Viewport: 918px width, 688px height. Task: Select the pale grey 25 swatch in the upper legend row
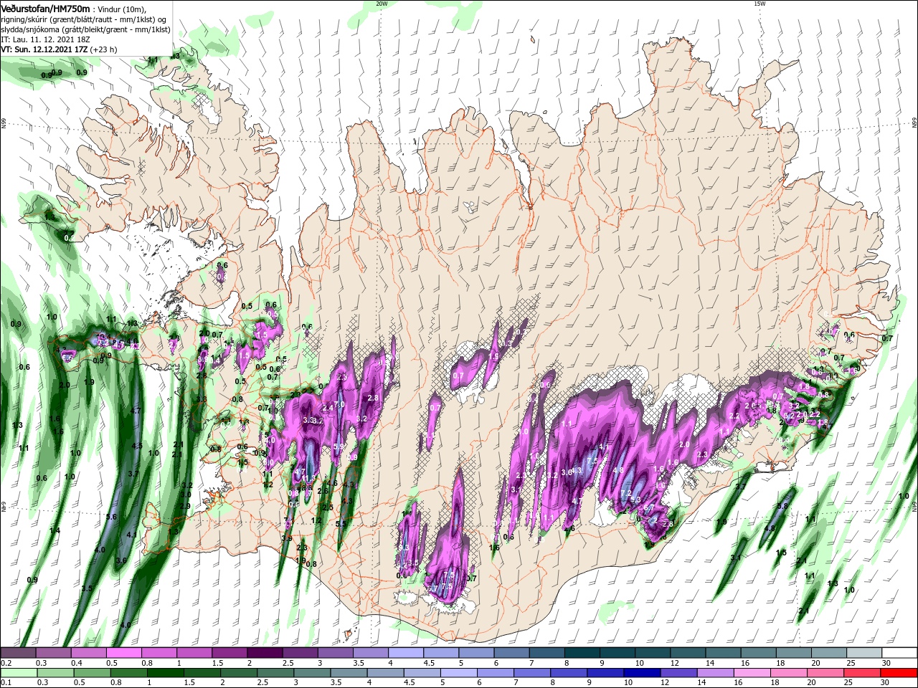click(863, 653)
